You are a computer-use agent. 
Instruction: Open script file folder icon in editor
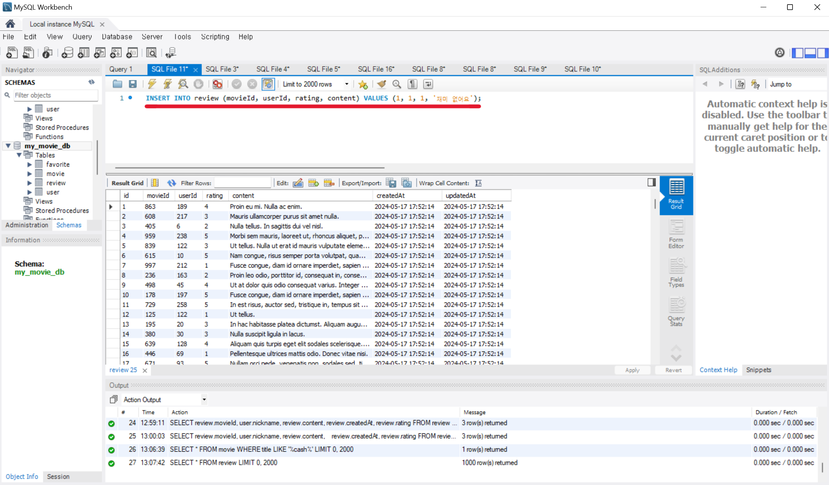click(x=117, y=84)
